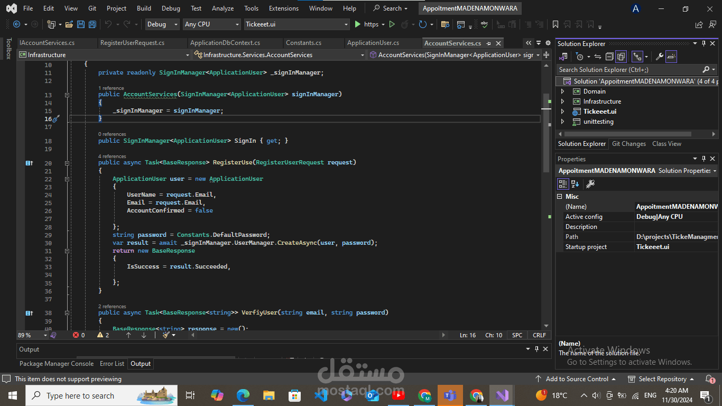Toggle Categorized view in Properties panel

coord(563,183)
